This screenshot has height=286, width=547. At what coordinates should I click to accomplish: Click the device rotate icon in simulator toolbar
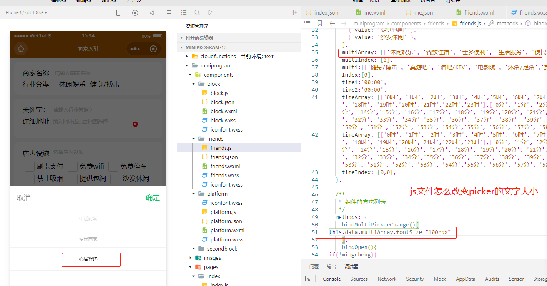(x=118, y=13)
